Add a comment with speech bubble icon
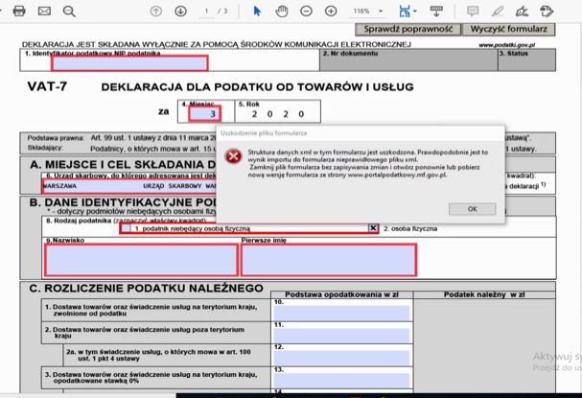The height and width of the screenshot is (398, 582). [x=473, y=12]
